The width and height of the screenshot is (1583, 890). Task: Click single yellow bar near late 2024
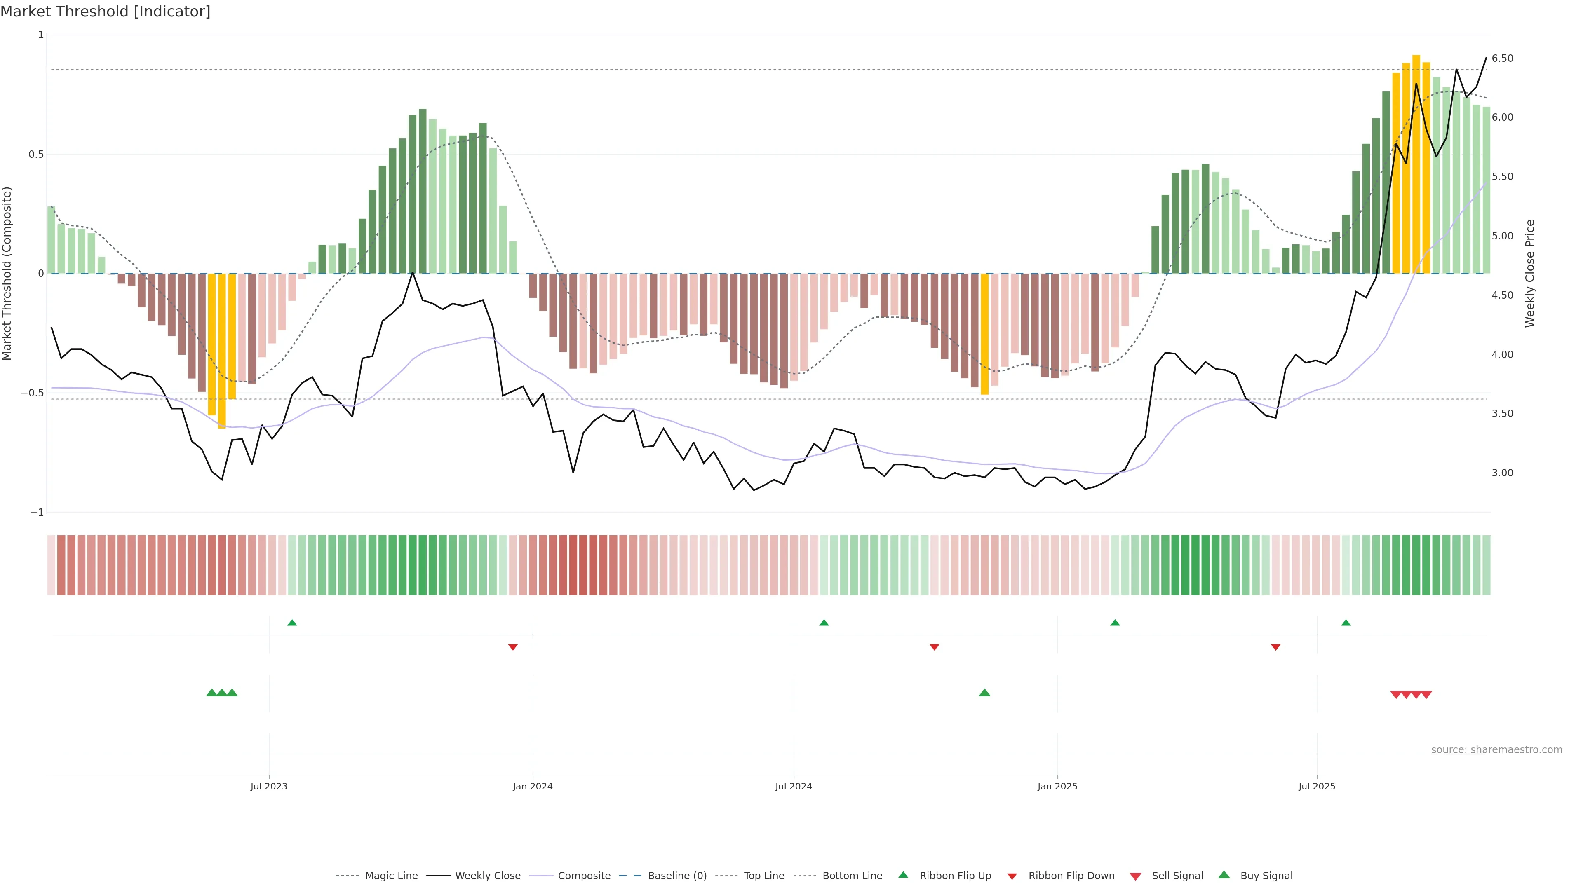tap(984, 334)
